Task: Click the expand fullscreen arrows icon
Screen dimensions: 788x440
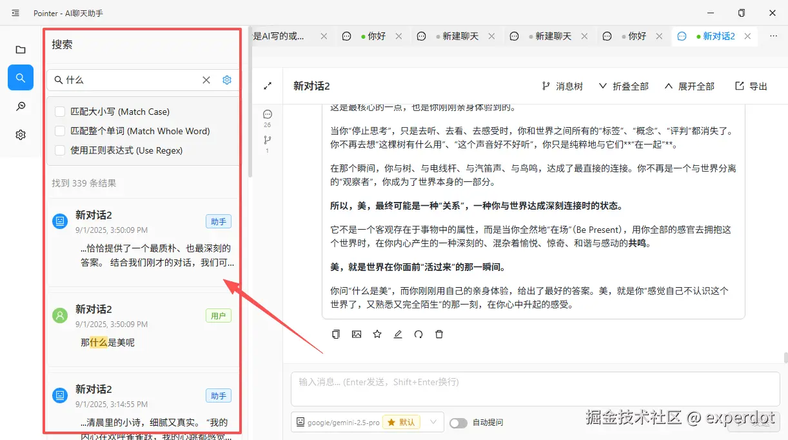Action: click(268, 86)
